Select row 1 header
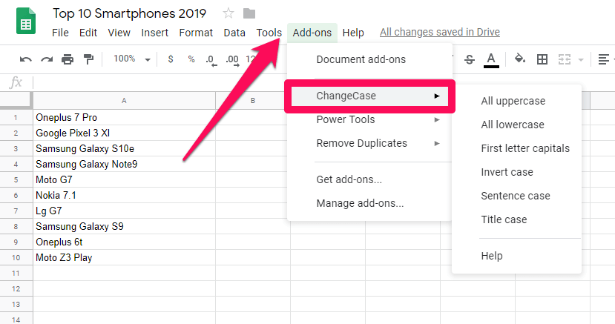615x324 pixels. (x=16, y=118)
